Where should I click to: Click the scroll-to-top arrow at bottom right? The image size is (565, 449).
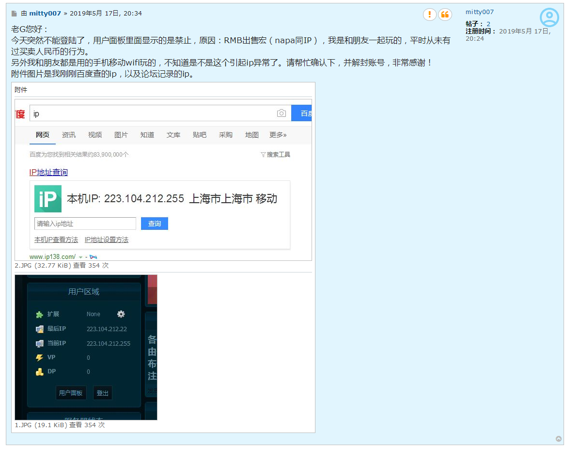[x=560, y=438]
